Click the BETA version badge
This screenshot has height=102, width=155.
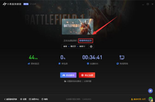26,4
